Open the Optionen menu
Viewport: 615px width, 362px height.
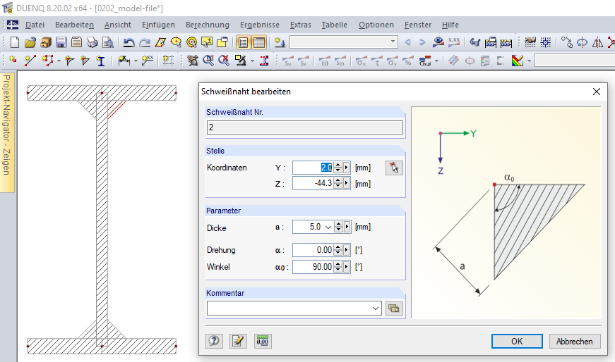tap(376, 25)
